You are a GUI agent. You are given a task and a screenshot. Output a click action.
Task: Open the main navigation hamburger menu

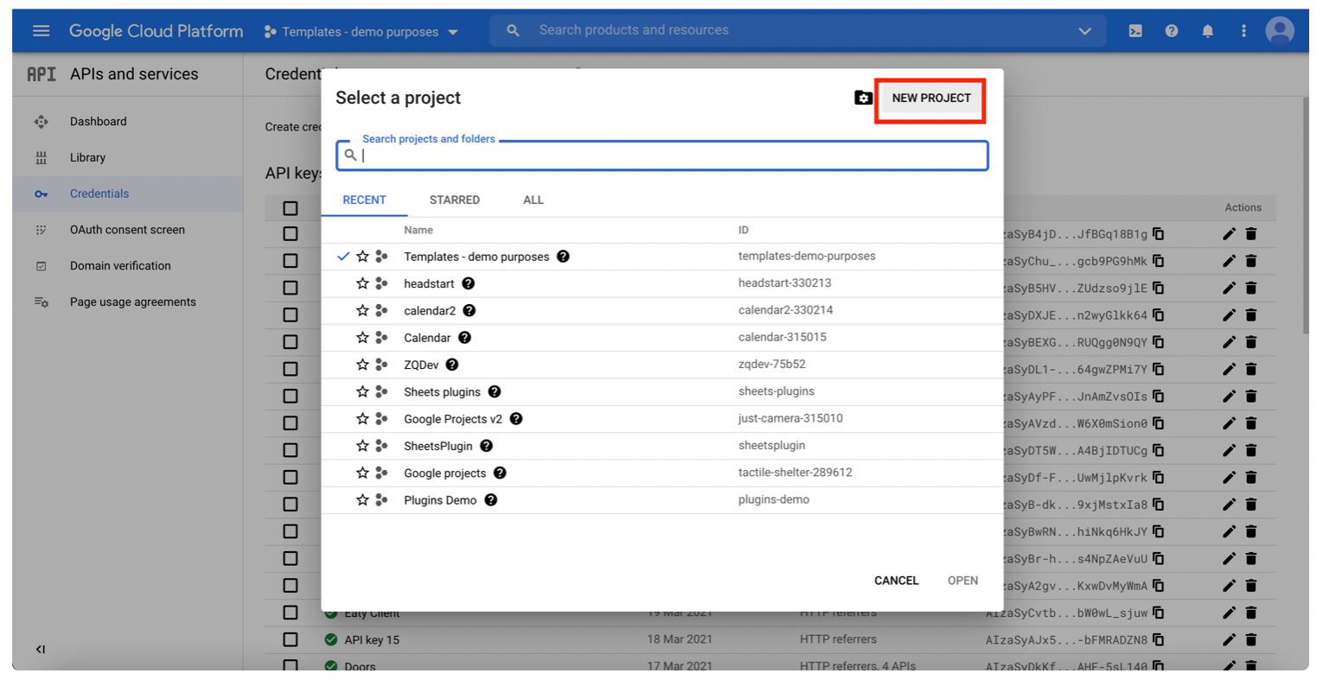(x=41, y=31)
